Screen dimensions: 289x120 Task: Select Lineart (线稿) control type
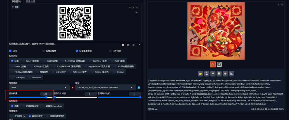coord(19,66)
